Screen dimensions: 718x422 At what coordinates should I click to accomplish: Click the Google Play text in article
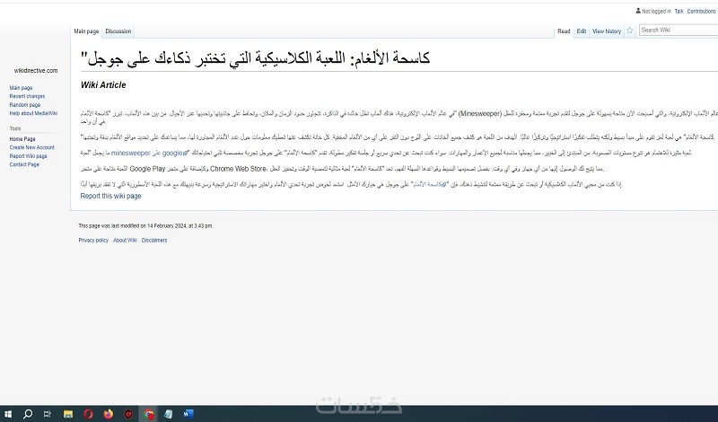click(x=147, y=169)
